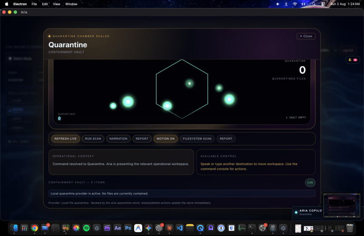Open Spotify from the dock
The width and height of the screenshot is (364, 236).
coord(86,228)
